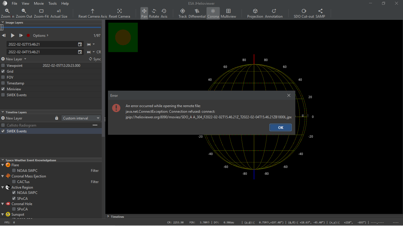The height and width of the screenshot is (226, 403).
Task: Click the CACTus Filter link
Action: click(95, 182)
